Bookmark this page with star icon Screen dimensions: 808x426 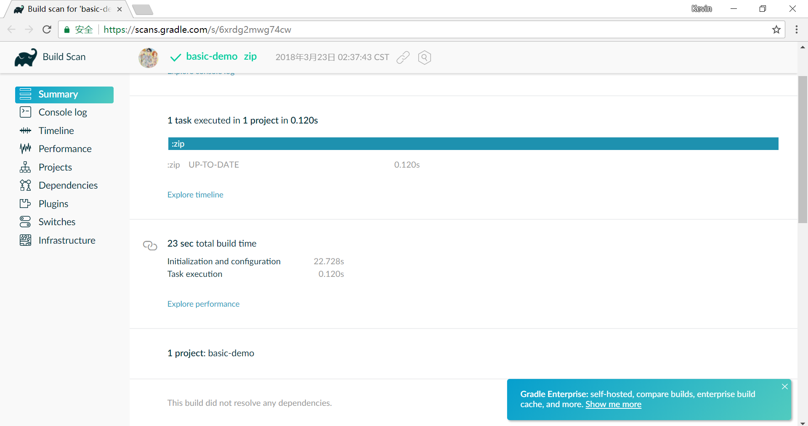(x=776, y=29)
